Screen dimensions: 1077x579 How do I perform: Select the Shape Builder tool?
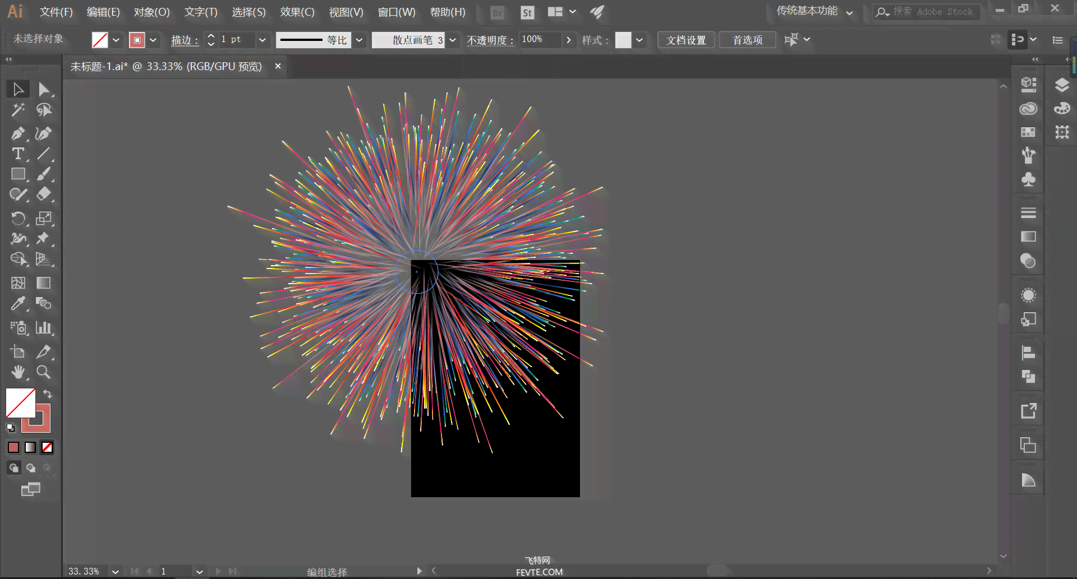[18, 259]
